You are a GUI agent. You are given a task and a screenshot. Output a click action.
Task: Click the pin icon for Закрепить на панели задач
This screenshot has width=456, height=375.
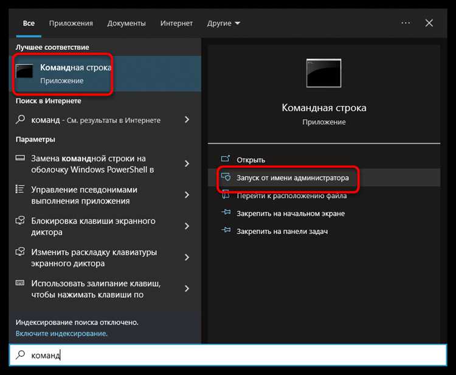tap(226, 231)
